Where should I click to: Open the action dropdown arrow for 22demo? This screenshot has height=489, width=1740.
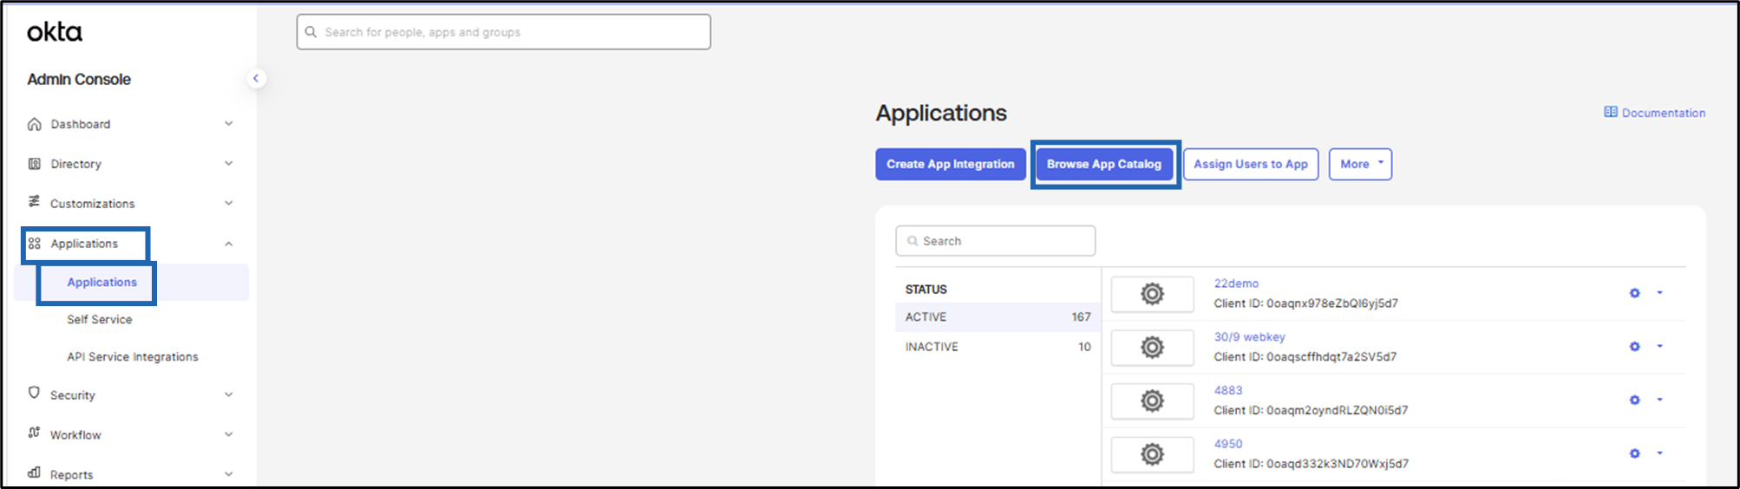[x=1660, y=293]
